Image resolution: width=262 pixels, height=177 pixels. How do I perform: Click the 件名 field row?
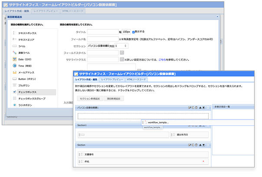(x=143, y=162)
